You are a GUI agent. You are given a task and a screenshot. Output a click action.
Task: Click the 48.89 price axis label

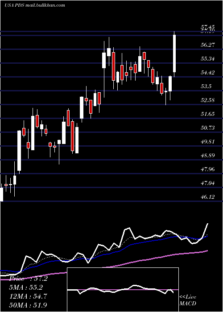point(208,156)
